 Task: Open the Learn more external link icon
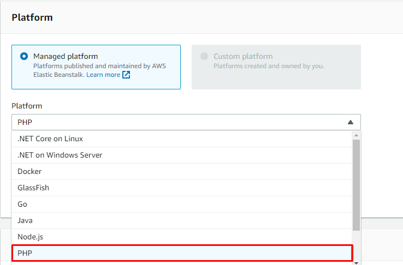click(x=126, y=75)
